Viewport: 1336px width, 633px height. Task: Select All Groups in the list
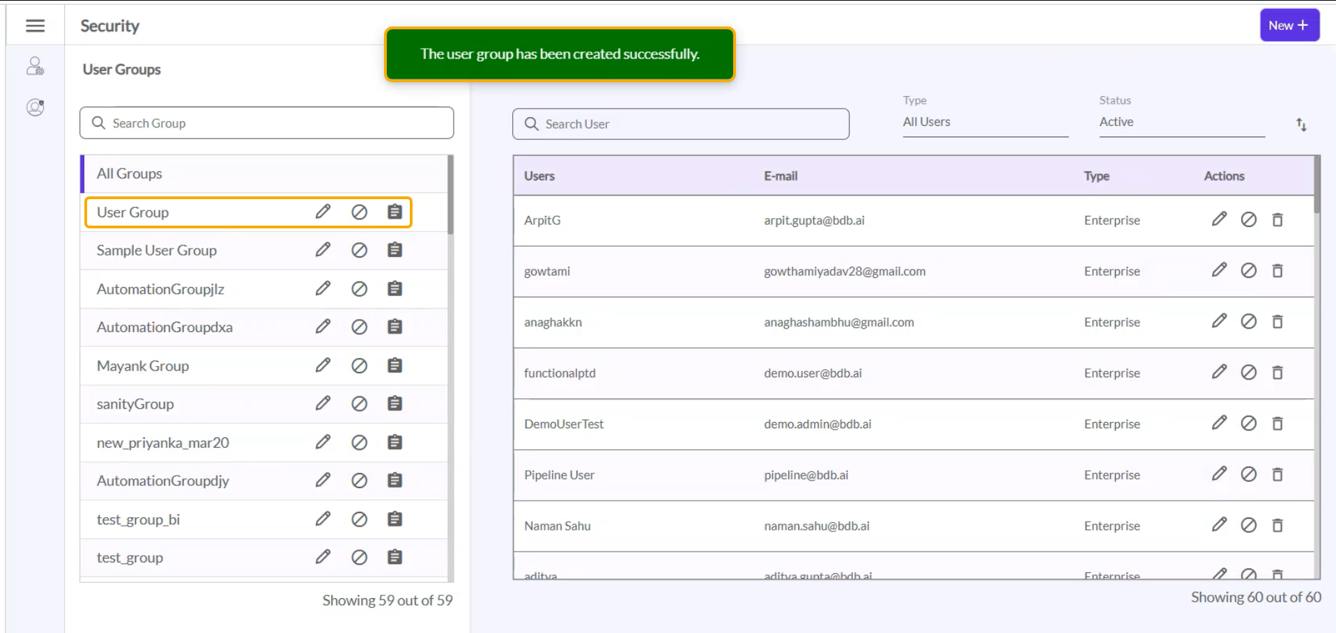coord(130,174)
